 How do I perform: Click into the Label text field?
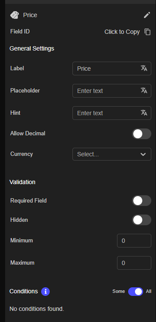coord(112,69)
